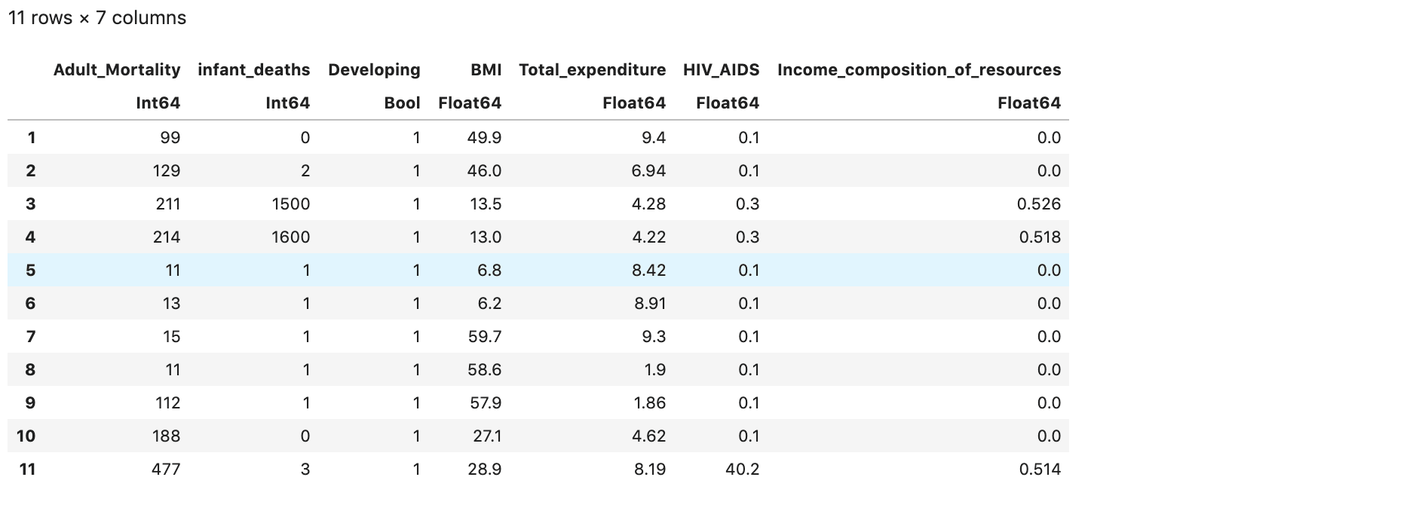Select Adult_Mortality value 477

point(166,470)
